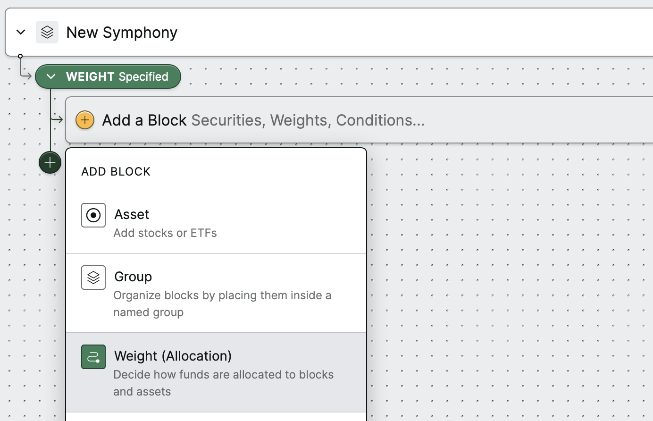Choose Asset from the Add Block menu
This screenshot has width=653, height=421.
click(216, 223)
